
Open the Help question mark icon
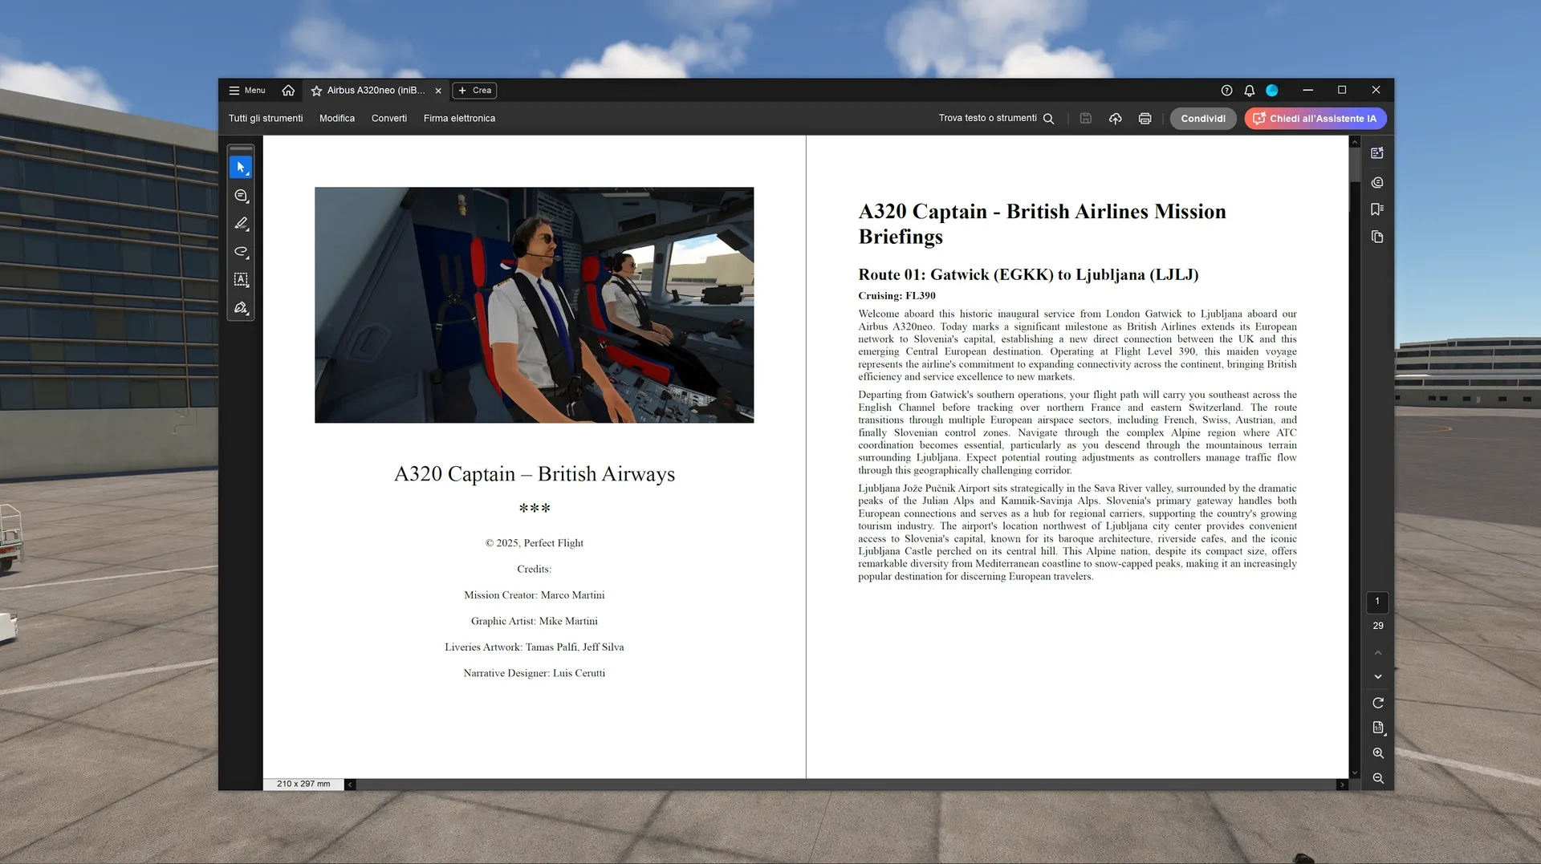(1226, 91)
